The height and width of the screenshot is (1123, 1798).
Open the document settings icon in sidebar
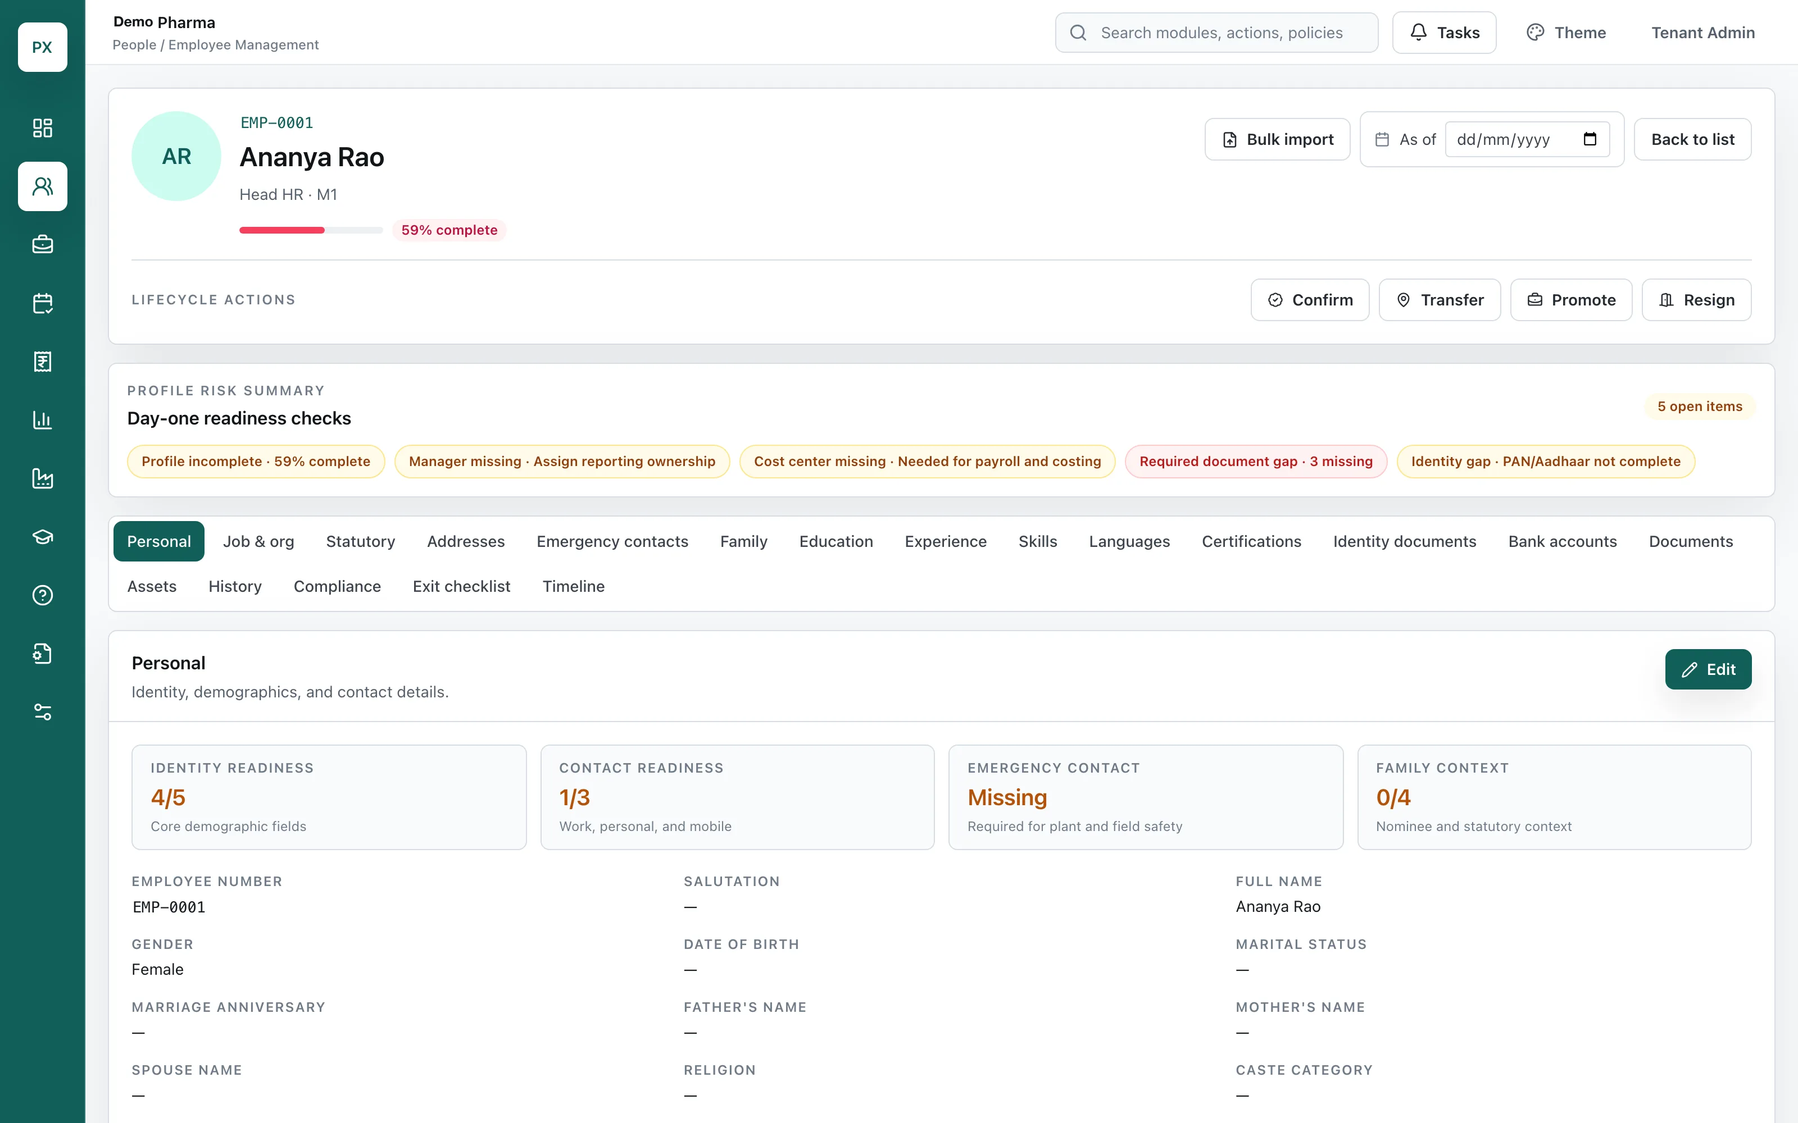[x=42, y=654]
